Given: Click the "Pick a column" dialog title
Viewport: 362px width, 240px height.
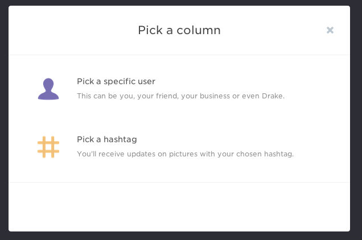Looking at the screenshot, I should click(x=179, y=30).
